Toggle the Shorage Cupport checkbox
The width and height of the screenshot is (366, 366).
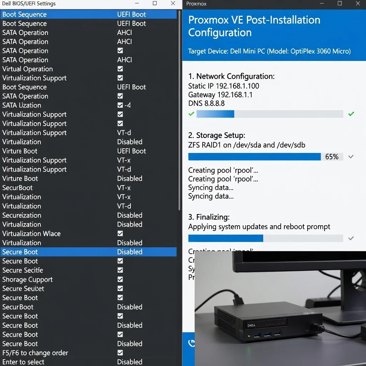point(120,280)
